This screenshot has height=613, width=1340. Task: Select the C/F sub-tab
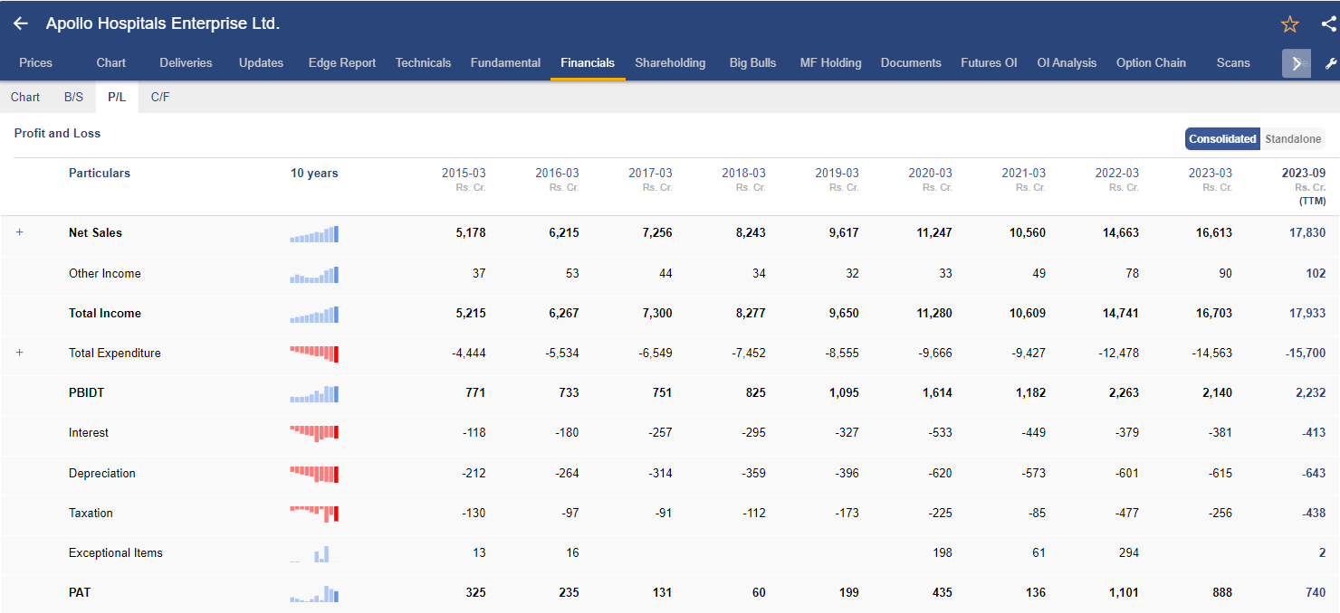click(x=160, y=97)
